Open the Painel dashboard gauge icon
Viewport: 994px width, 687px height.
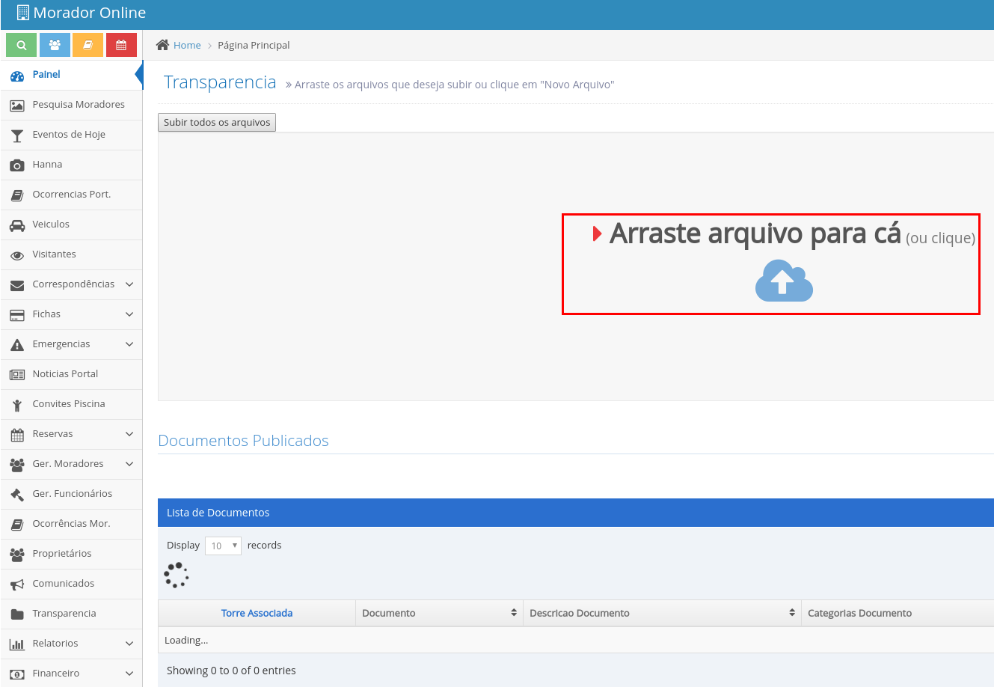tap(15, 74)
